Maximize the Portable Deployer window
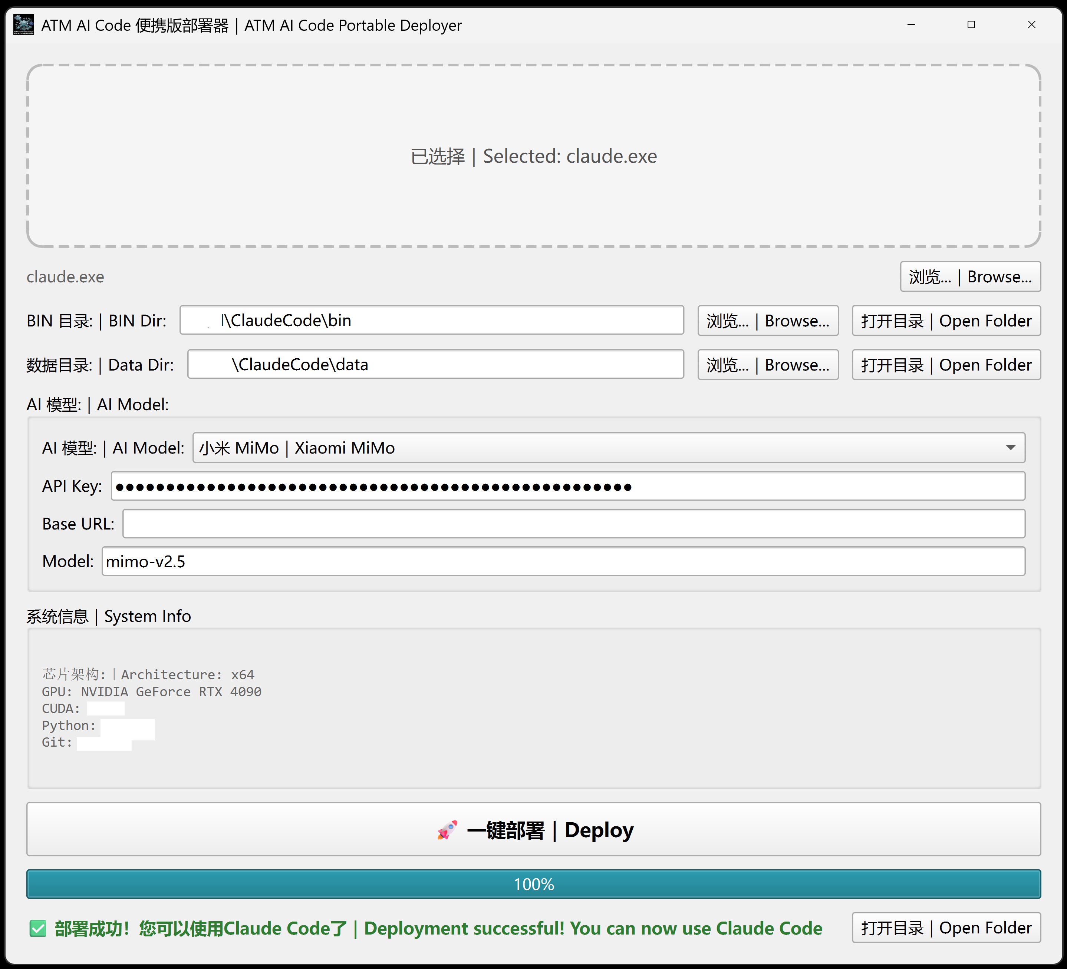The height and width of the screenshot is (969, 1067). point(971,25)
